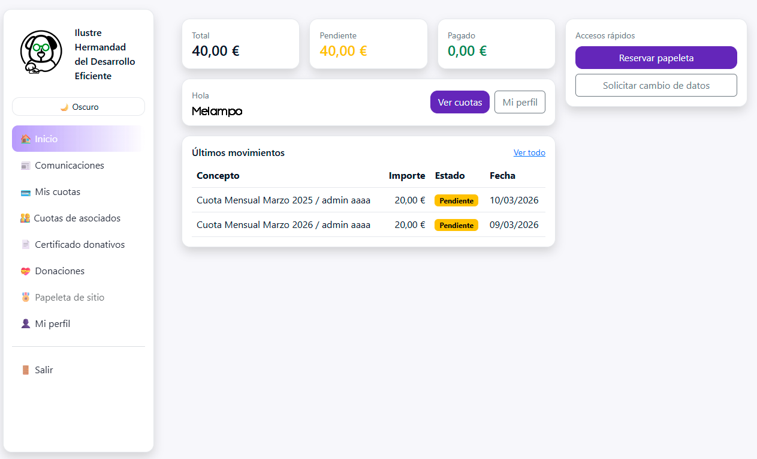The height and width of the screenshot is (459, 757).
Task: Open Comunicaciones from the sidebar
Action: 79,165
